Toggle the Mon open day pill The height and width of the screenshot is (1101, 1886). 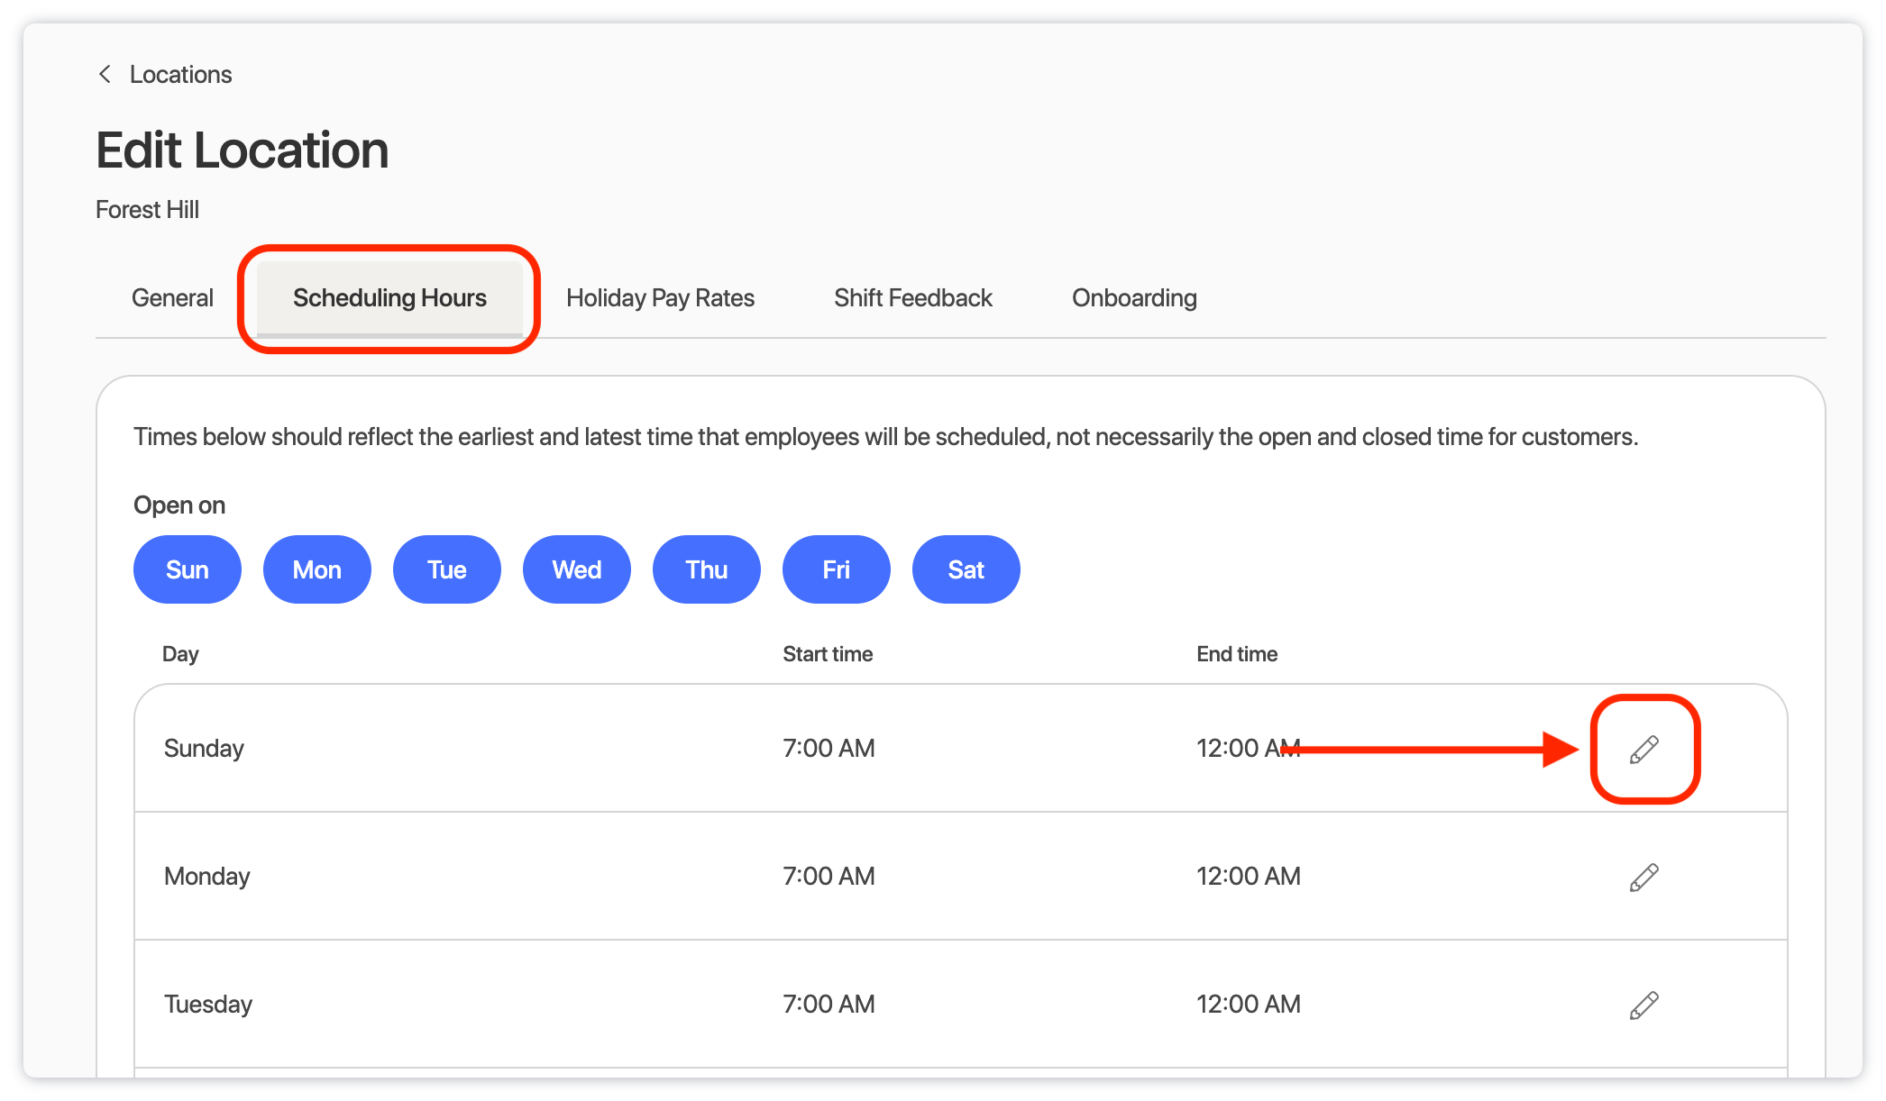(316, 569)
